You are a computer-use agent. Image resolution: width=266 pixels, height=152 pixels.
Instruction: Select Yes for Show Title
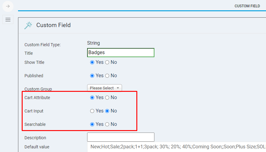[x=92, y=62]
